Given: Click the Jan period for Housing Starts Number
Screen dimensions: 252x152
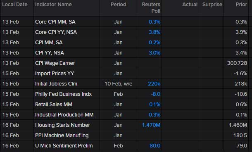Looking at the screenshot, I should (x=118, y=125).
